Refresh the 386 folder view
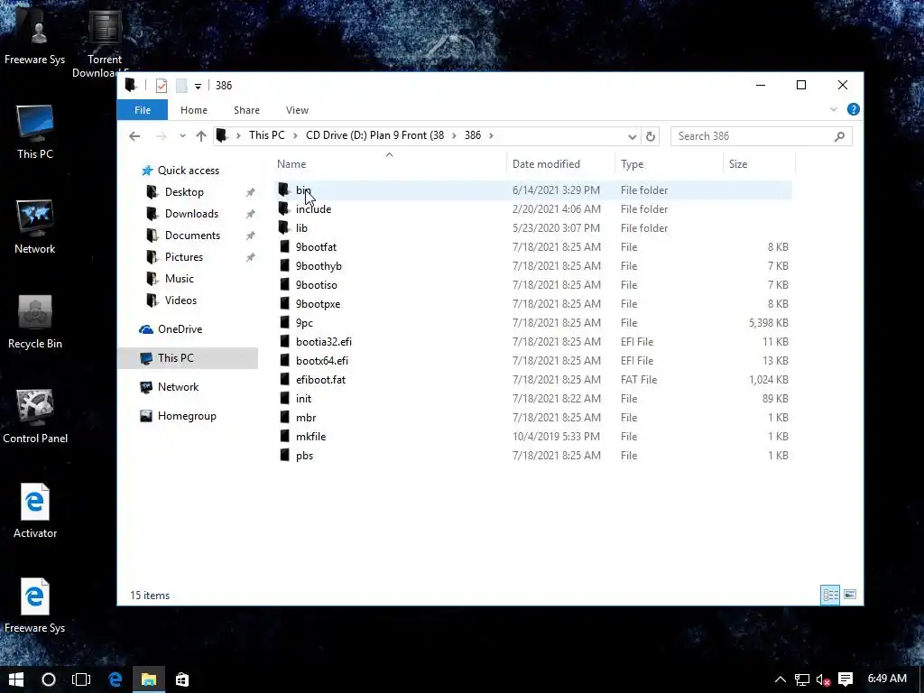The height and width of the screenshot is (693, 924). click(x=650, y=137)
